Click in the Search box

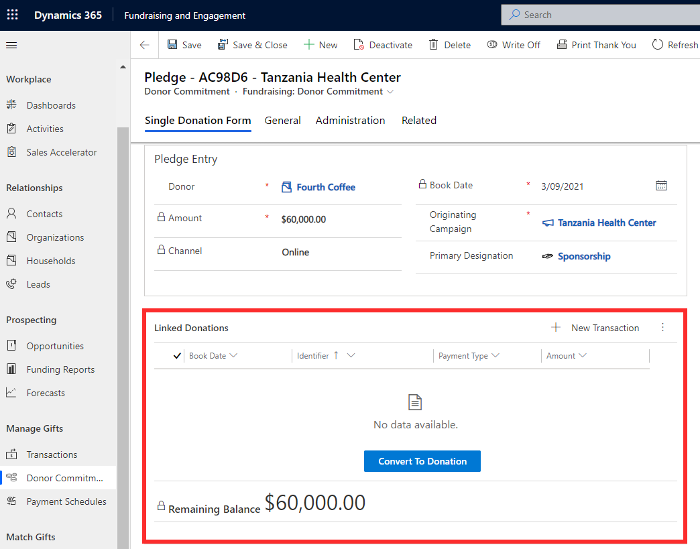(601, 15)
